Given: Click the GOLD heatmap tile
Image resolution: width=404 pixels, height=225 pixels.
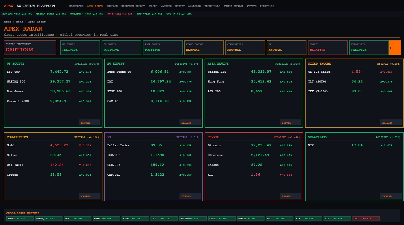Looking at the screenshot, I should [x=366, y=218].
